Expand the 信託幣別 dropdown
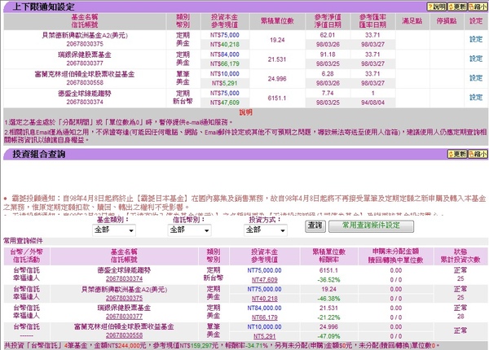489x350 pixels. [x=189, y=230]
